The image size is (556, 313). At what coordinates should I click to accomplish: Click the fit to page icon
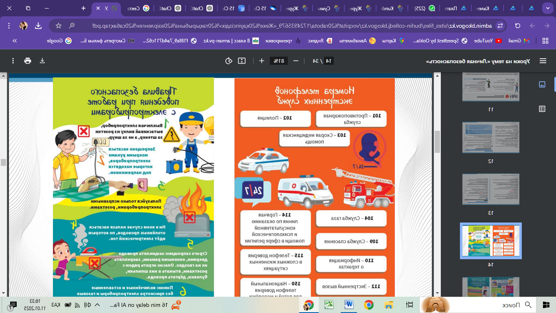[x=242, y=61]
